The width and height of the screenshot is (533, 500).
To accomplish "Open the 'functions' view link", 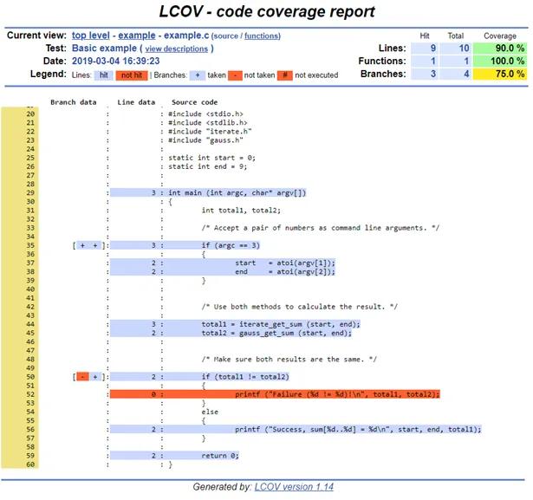I will tap(262, 36).
